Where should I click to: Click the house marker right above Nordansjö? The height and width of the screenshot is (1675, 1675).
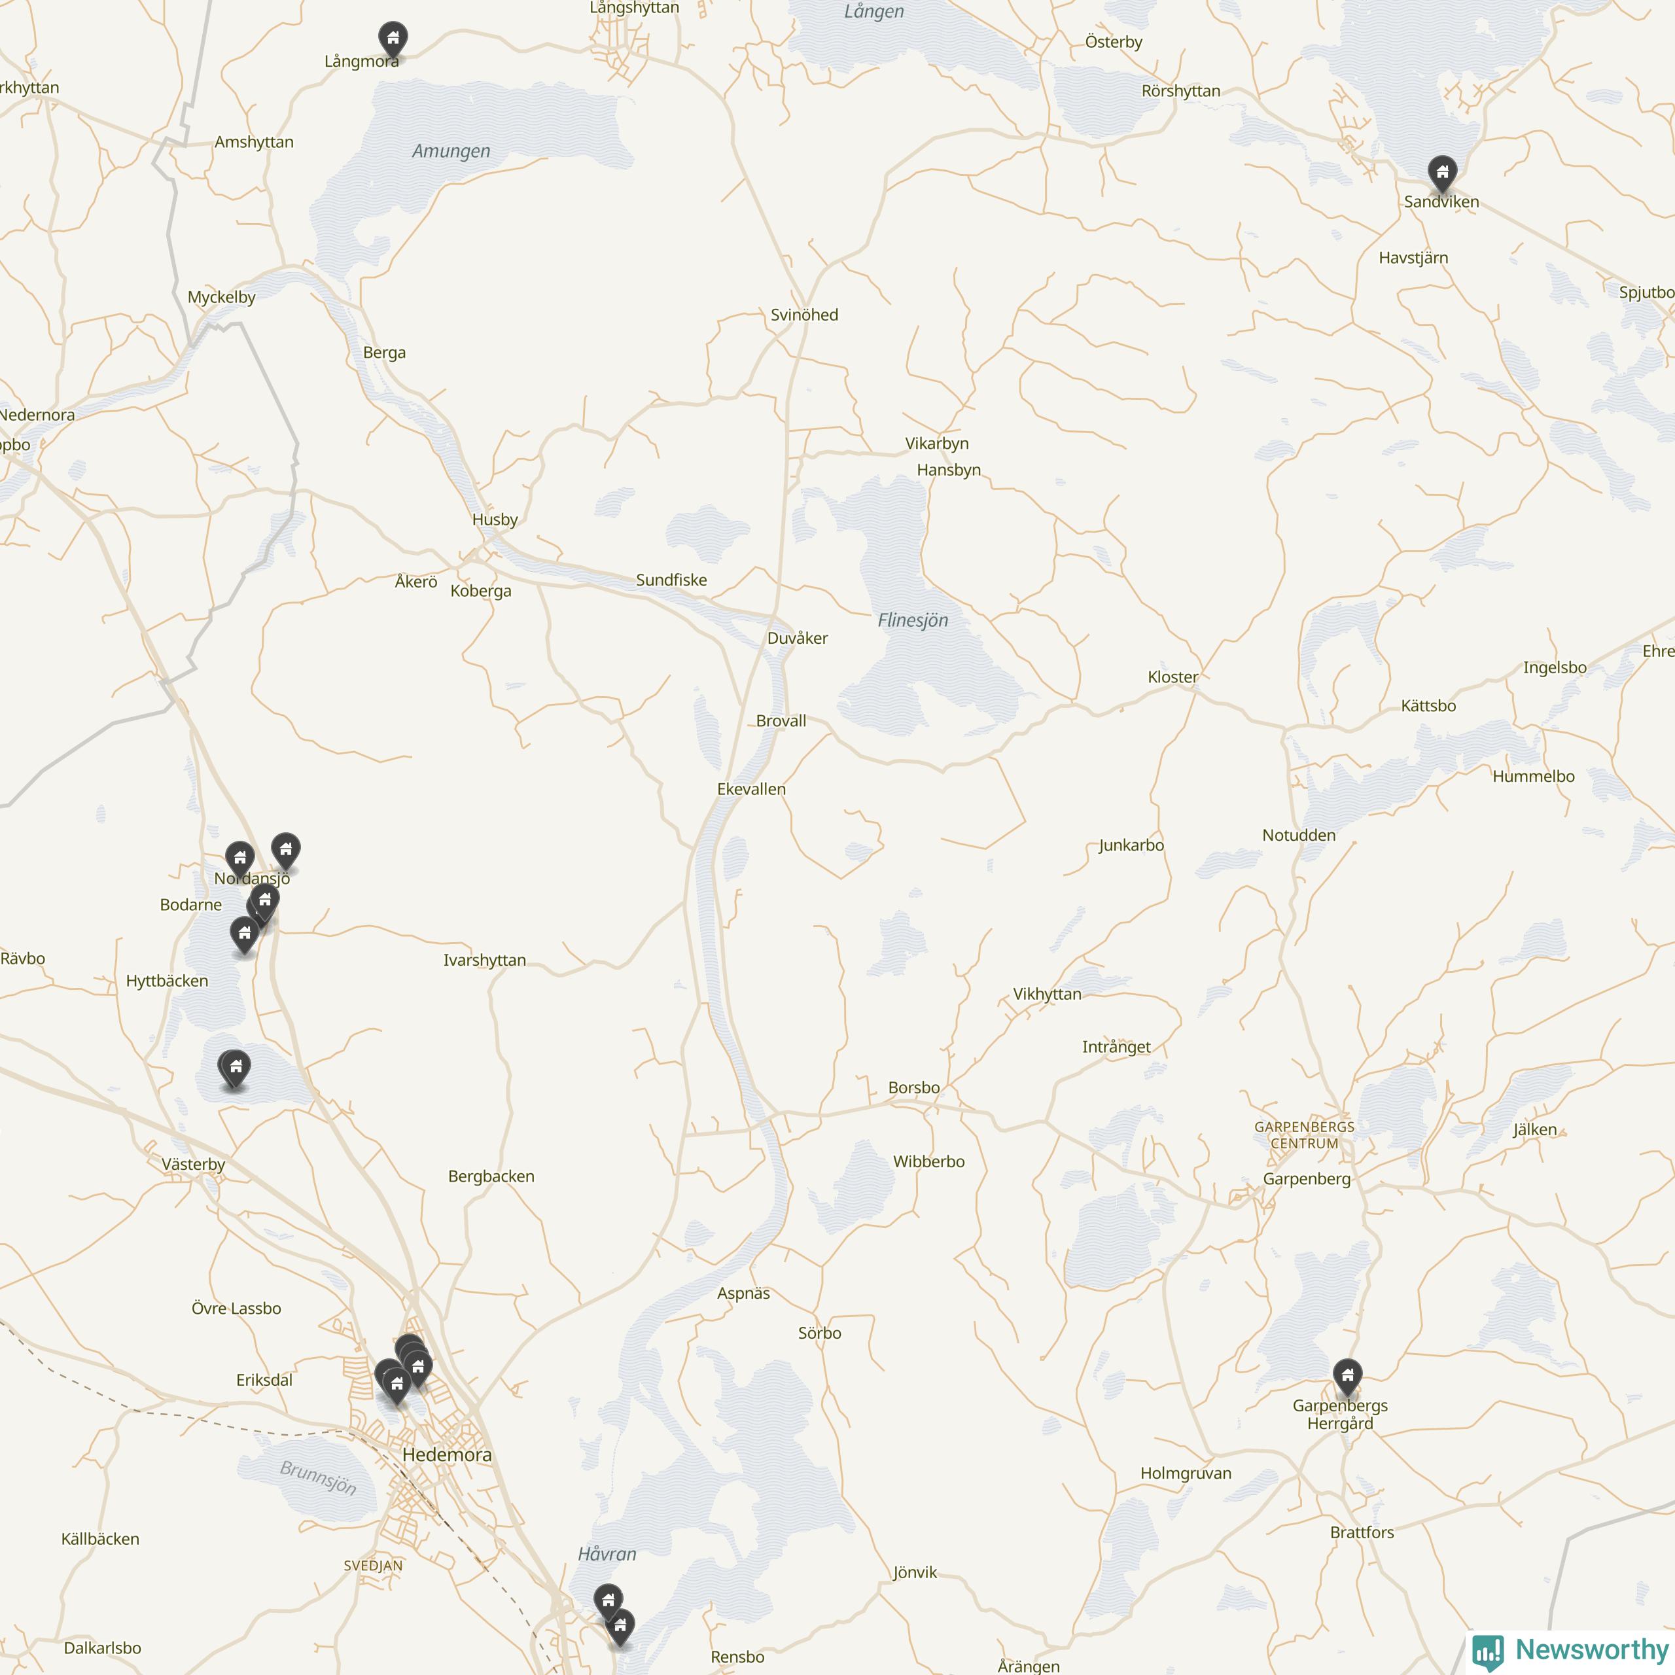point(285,851)
